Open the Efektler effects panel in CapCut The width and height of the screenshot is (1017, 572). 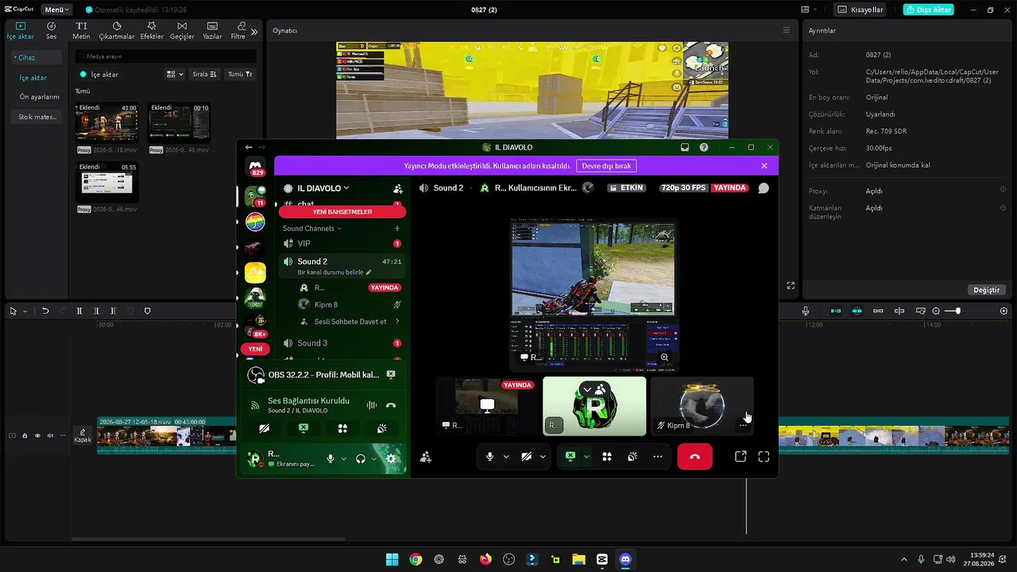coord(152,31)
